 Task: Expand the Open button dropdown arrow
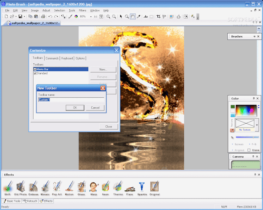(x=16, y=16)
